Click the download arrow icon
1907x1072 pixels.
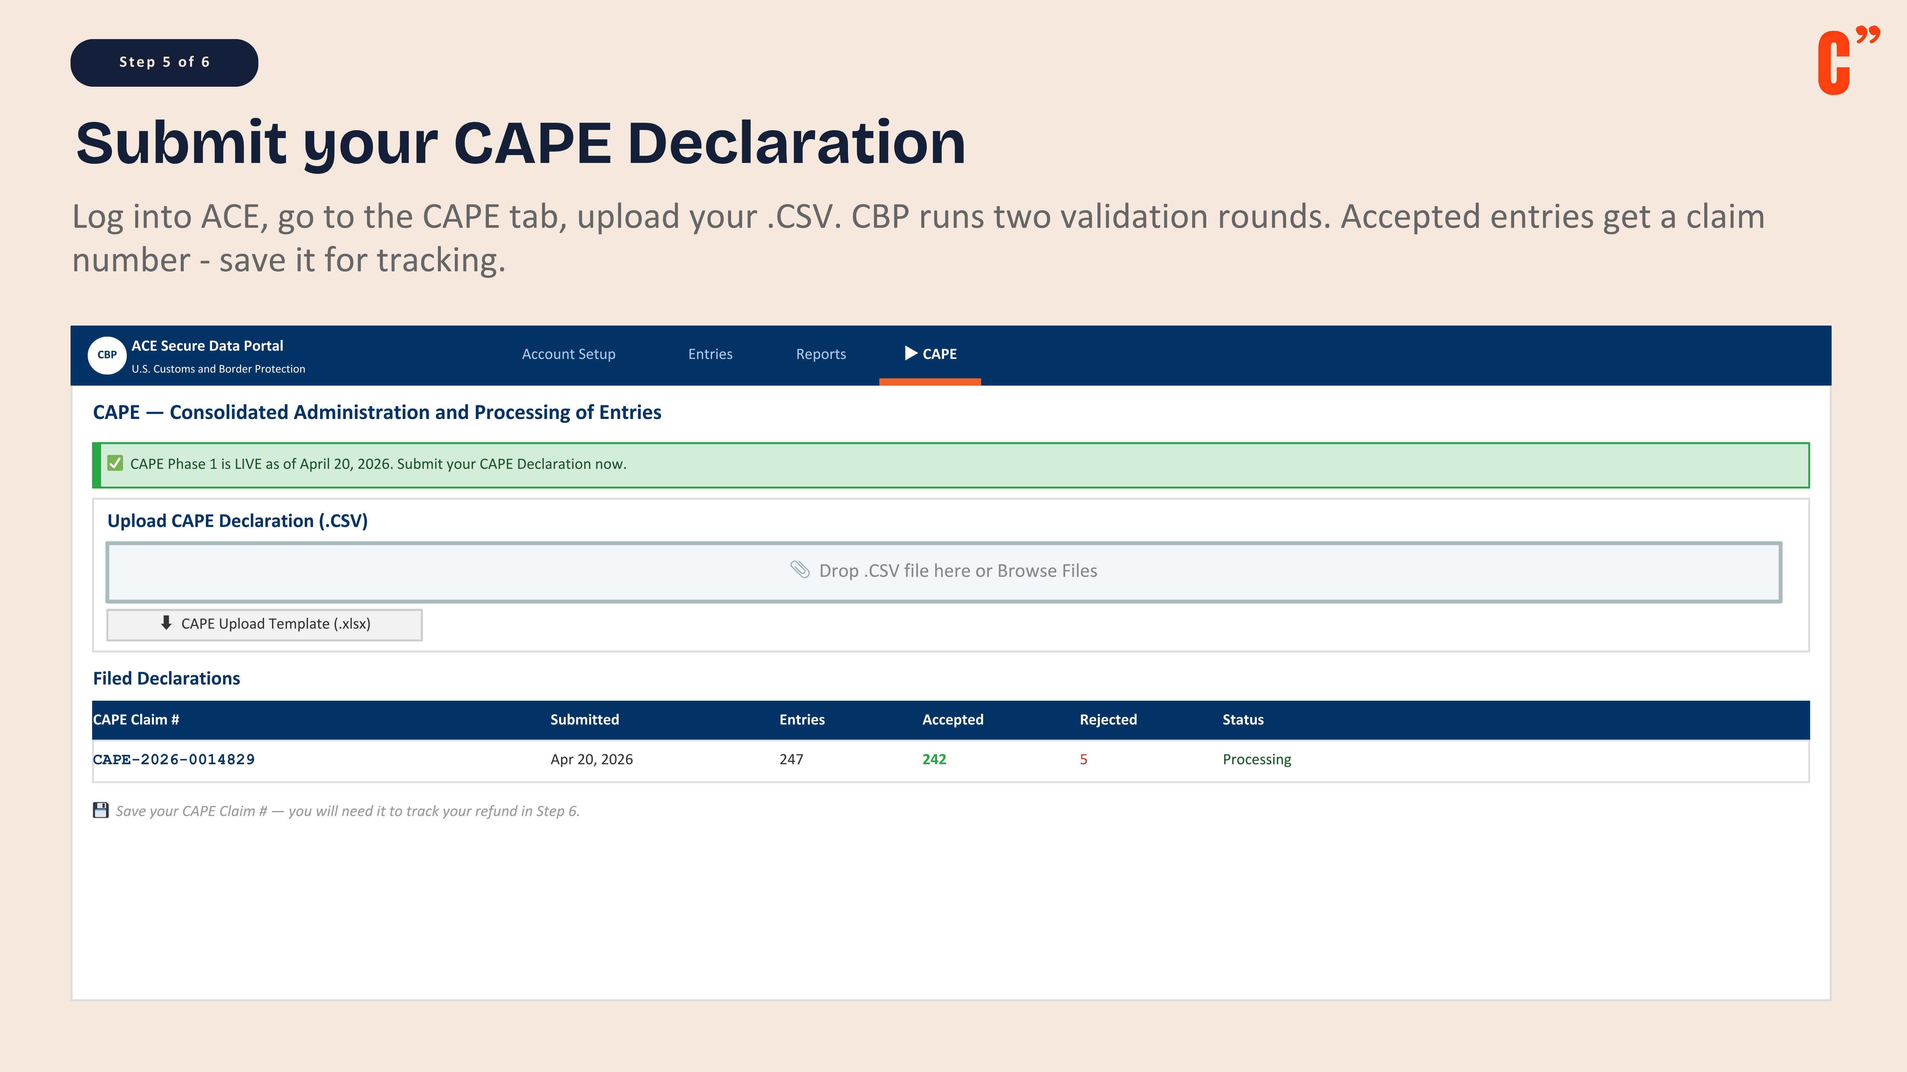(x=166, y=623)
